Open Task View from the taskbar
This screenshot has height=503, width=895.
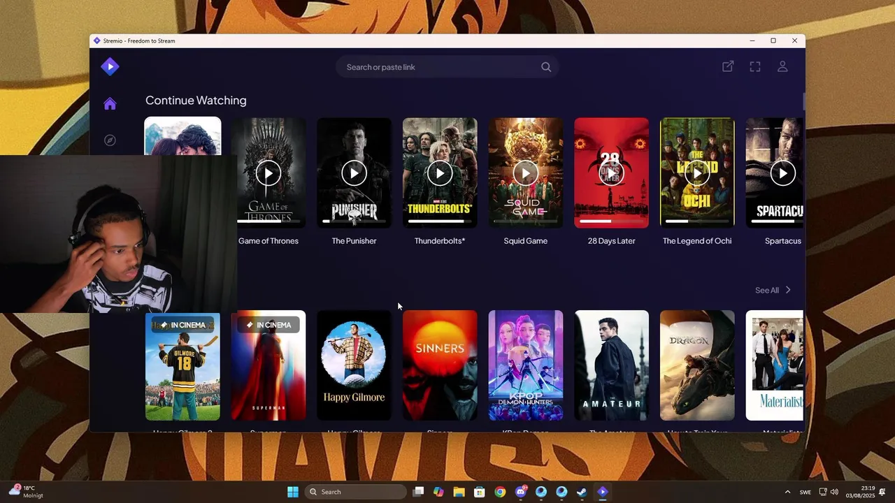pos(418,492)
